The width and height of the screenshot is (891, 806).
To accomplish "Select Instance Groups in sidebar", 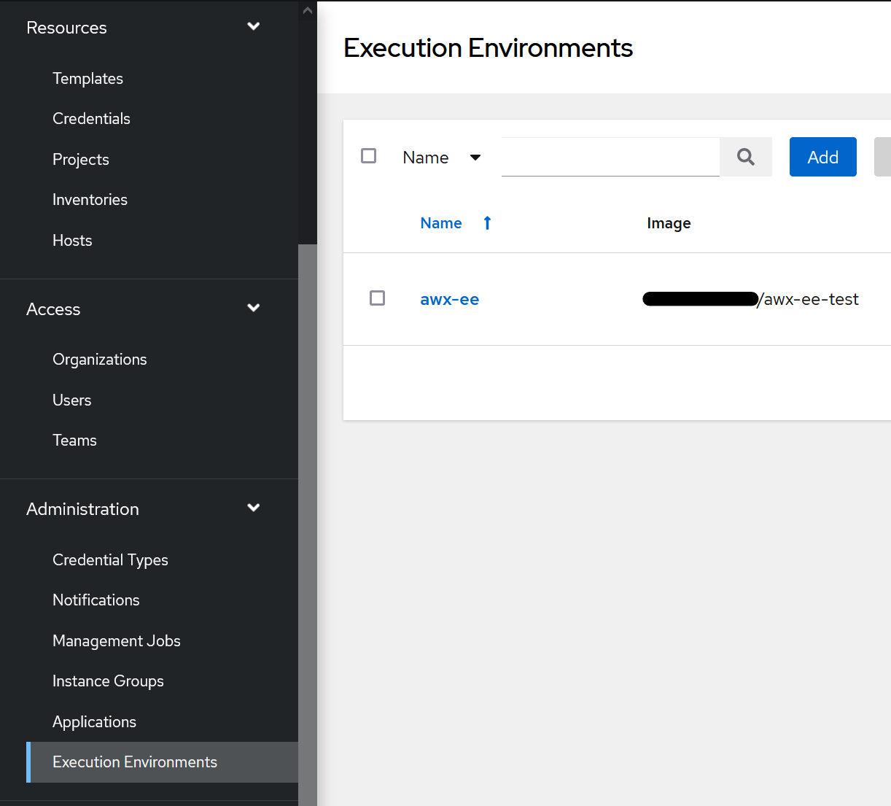I will 108,681.
